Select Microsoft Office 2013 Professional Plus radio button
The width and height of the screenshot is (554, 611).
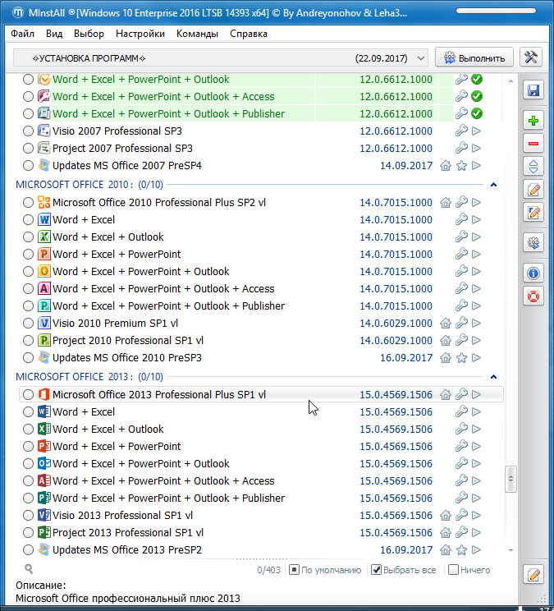[x=28, y=395]
